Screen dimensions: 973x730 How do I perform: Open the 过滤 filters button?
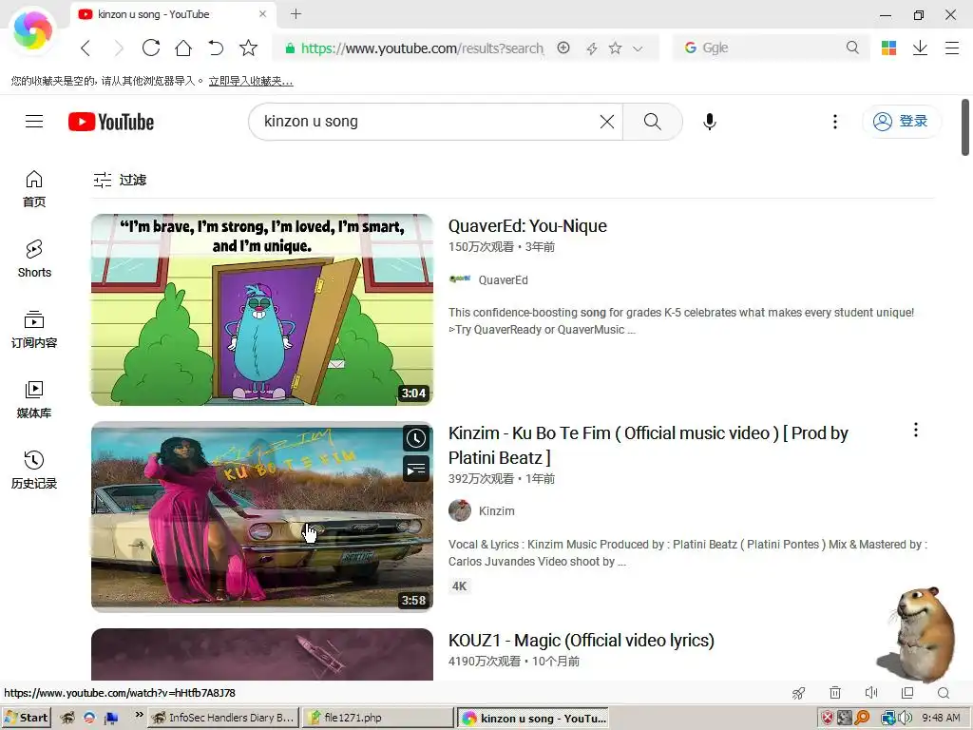(x=120, y=180)
